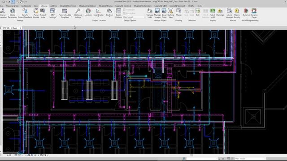Image resolution: width=287 pixels, height=161 pixels.
Task: Open Select by ID tool
Action: (x=213, y=13)
